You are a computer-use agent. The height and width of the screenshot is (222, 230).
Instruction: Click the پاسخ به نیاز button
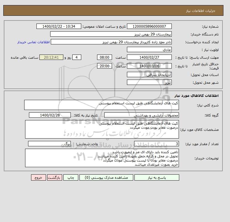pyautogui.click(x=157, y=178)
